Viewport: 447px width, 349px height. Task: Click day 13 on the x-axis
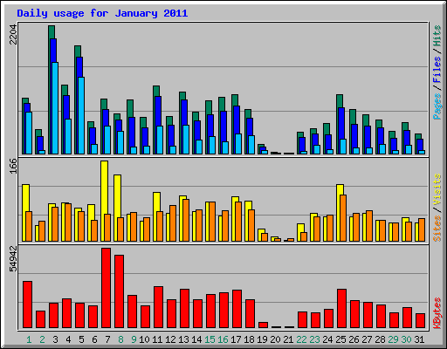[183, 339]
